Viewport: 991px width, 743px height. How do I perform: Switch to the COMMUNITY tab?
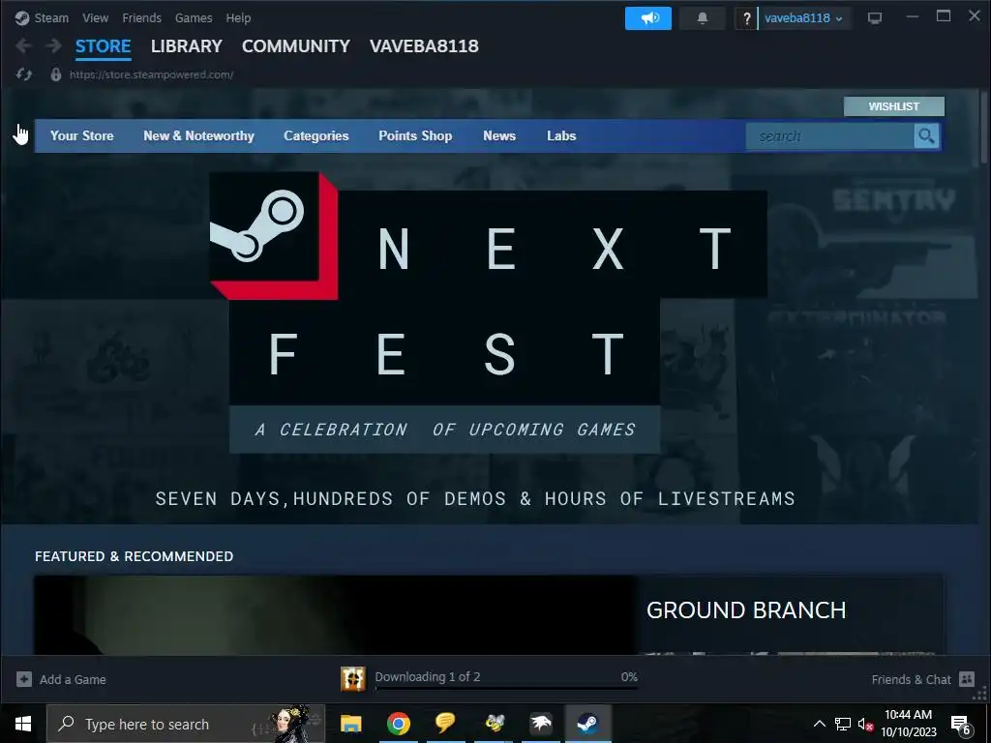click(296, 46)
